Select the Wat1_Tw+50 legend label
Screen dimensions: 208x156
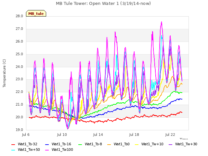pyautogui.click(x=29, y=150)
